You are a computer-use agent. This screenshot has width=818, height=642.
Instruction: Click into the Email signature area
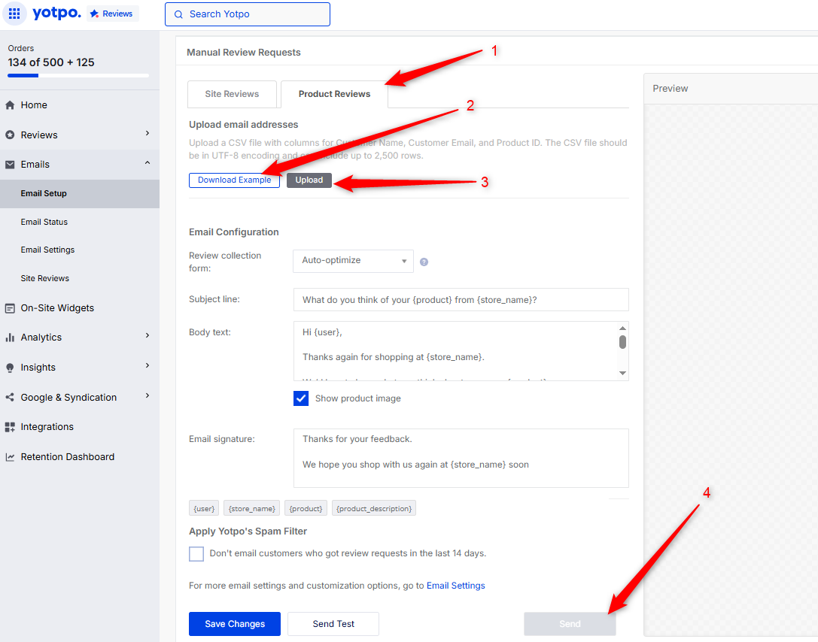click(x=461, y=458)
